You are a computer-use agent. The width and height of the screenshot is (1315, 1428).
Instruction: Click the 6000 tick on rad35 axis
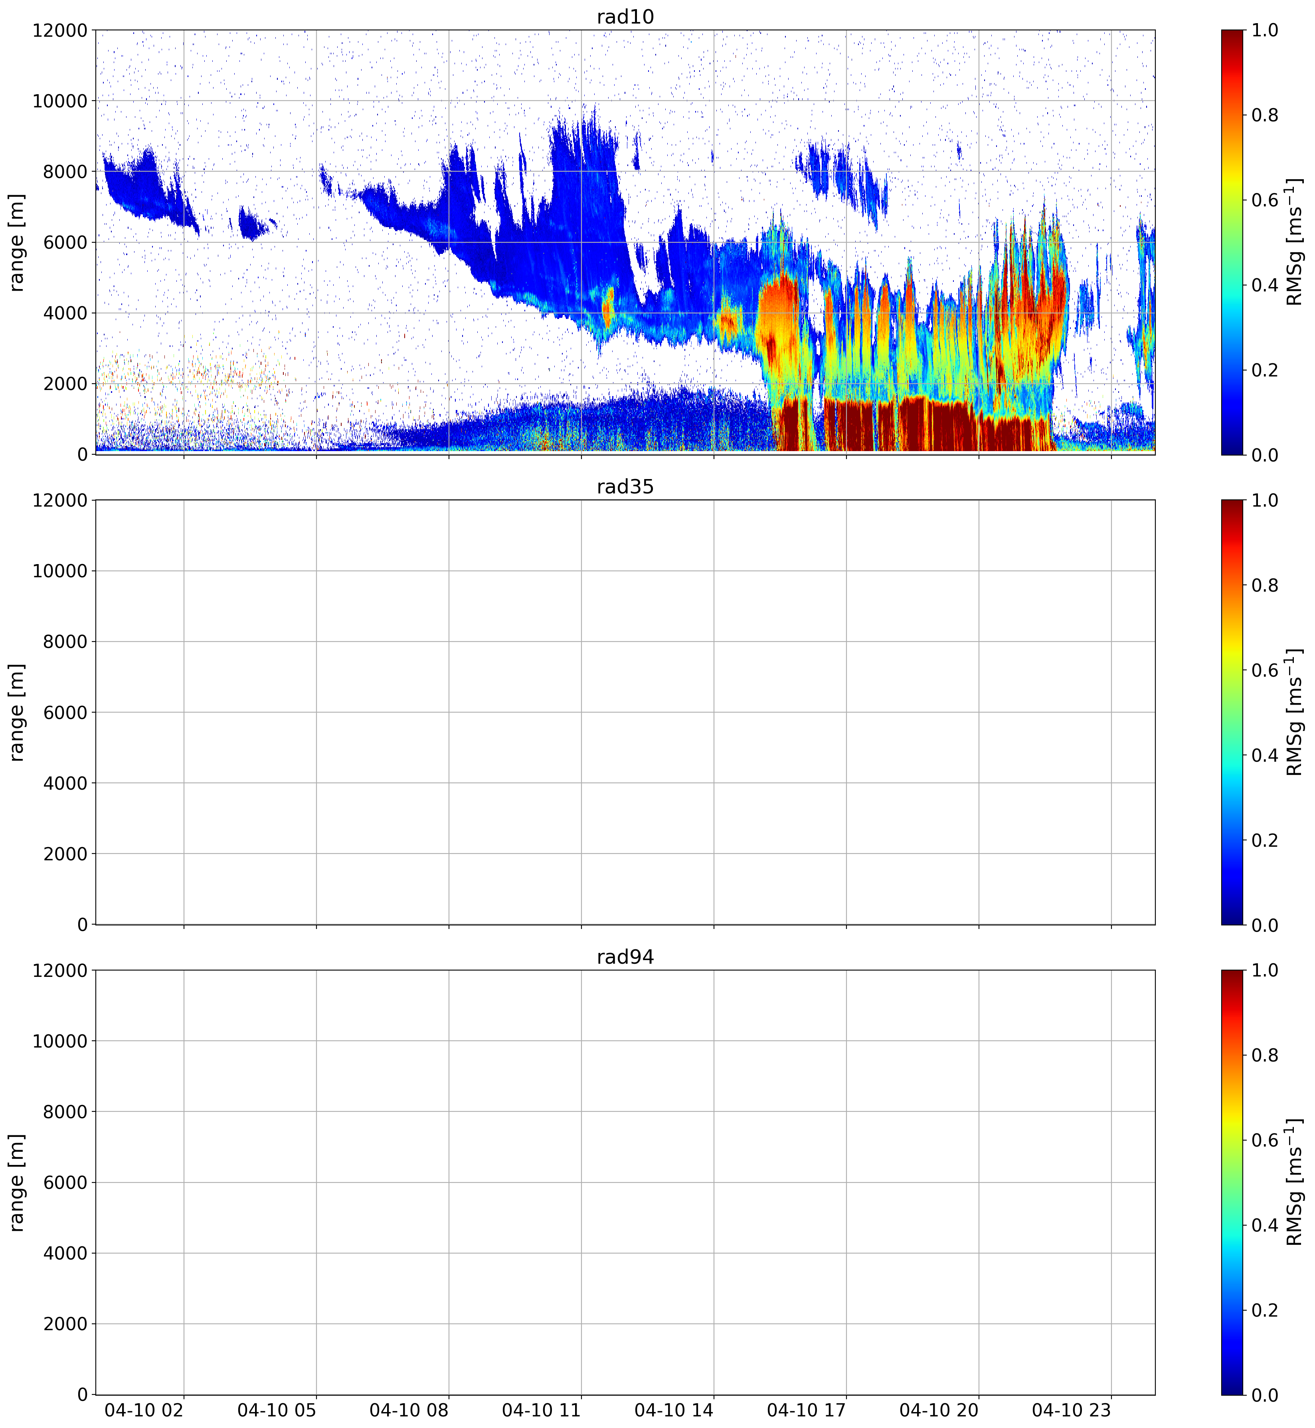(x=65, y=713)
